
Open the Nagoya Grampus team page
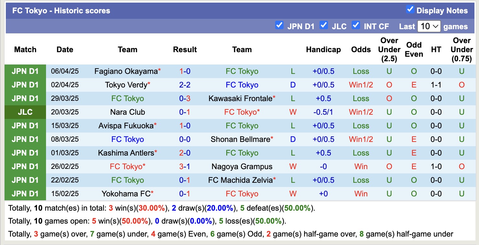tap(242, 166)
